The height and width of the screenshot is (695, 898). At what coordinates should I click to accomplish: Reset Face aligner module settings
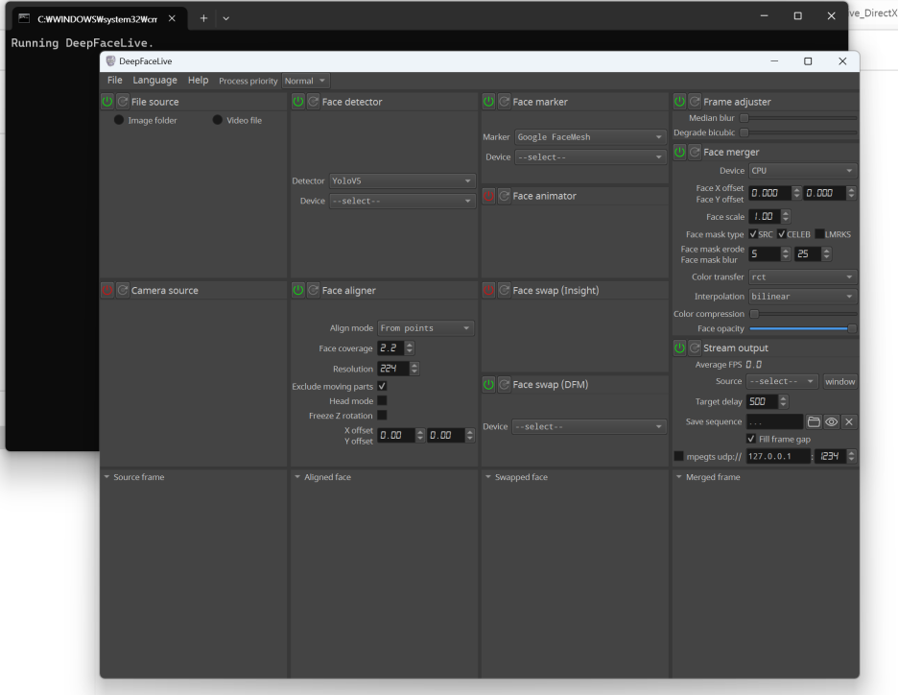(314, 290)
